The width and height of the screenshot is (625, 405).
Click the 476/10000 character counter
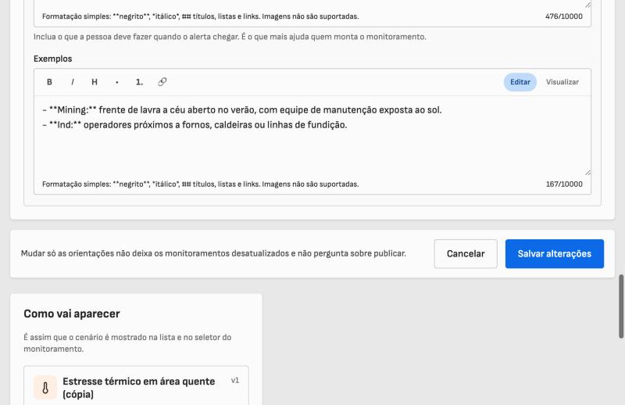pos(564,16)
